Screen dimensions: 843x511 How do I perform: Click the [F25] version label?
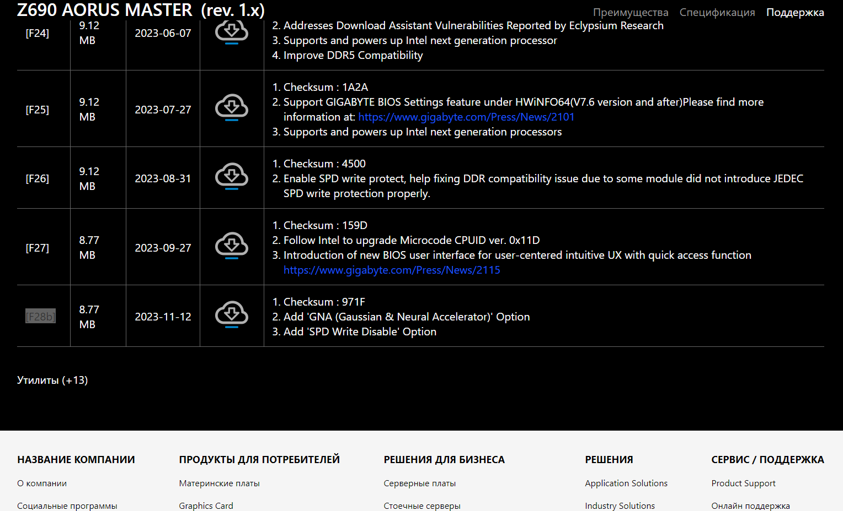point(38,110)
